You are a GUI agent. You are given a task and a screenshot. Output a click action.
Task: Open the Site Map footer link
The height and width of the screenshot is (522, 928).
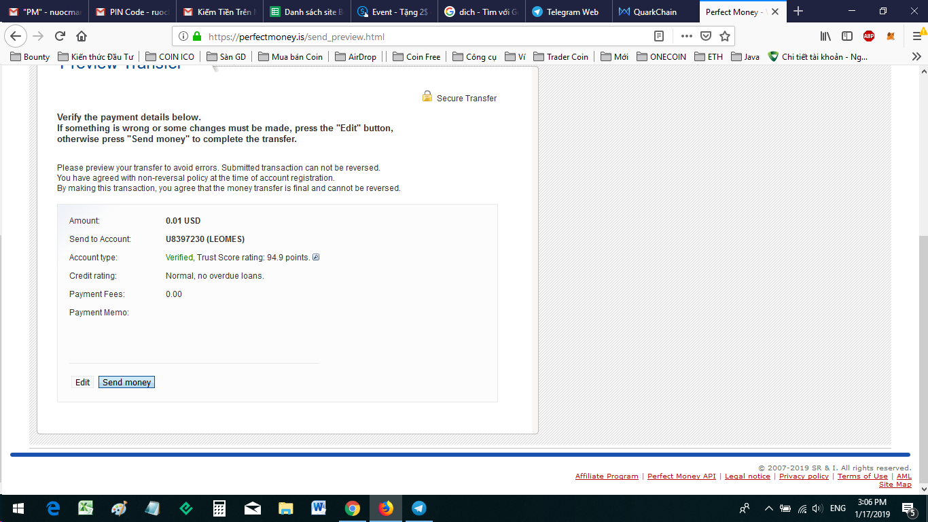coord(895,485)
